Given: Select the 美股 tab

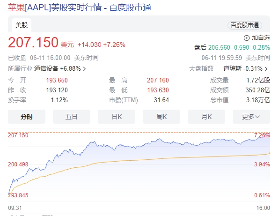Looking at the screenshot, I should [22, 25].
